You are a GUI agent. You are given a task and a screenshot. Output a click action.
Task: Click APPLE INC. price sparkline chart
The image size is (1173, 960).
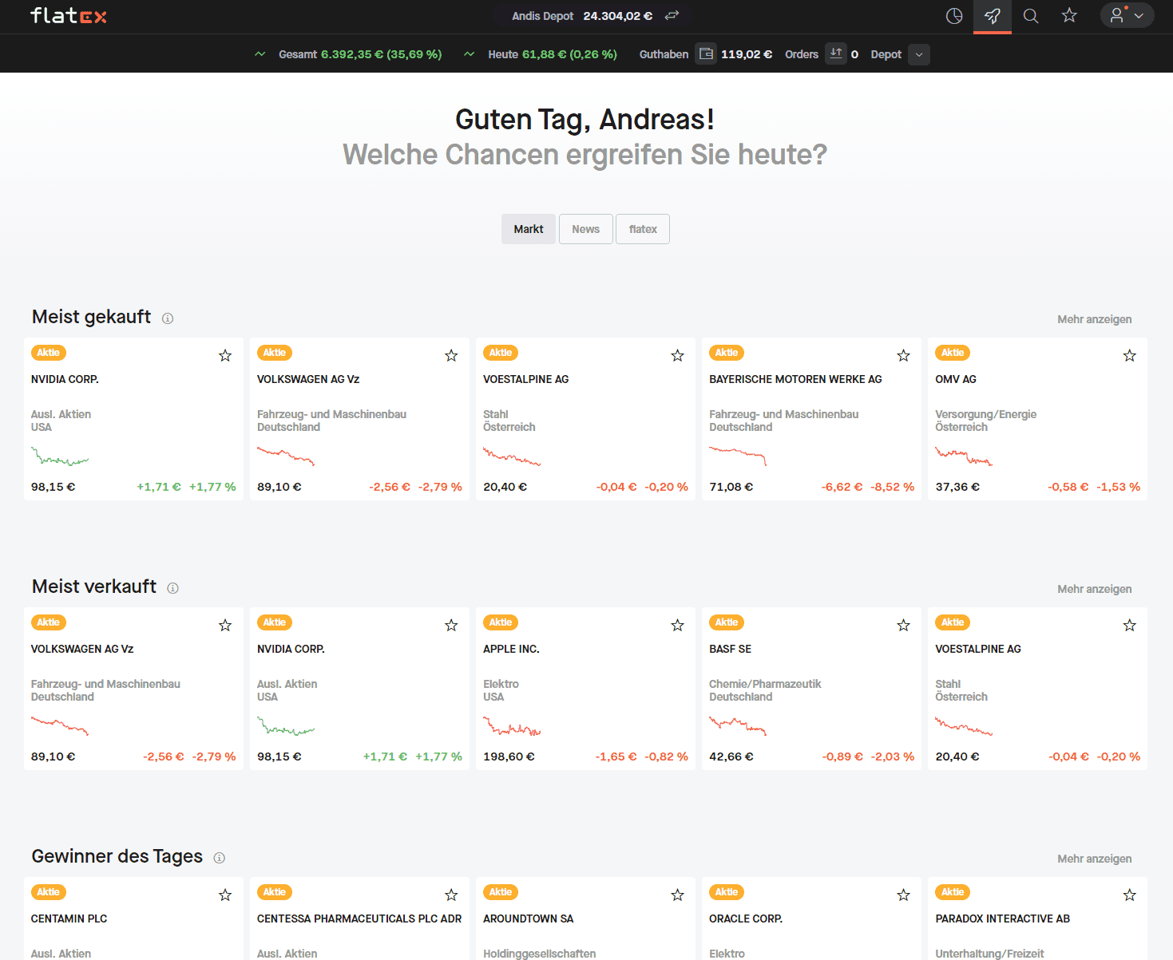[x=512, y=726]
